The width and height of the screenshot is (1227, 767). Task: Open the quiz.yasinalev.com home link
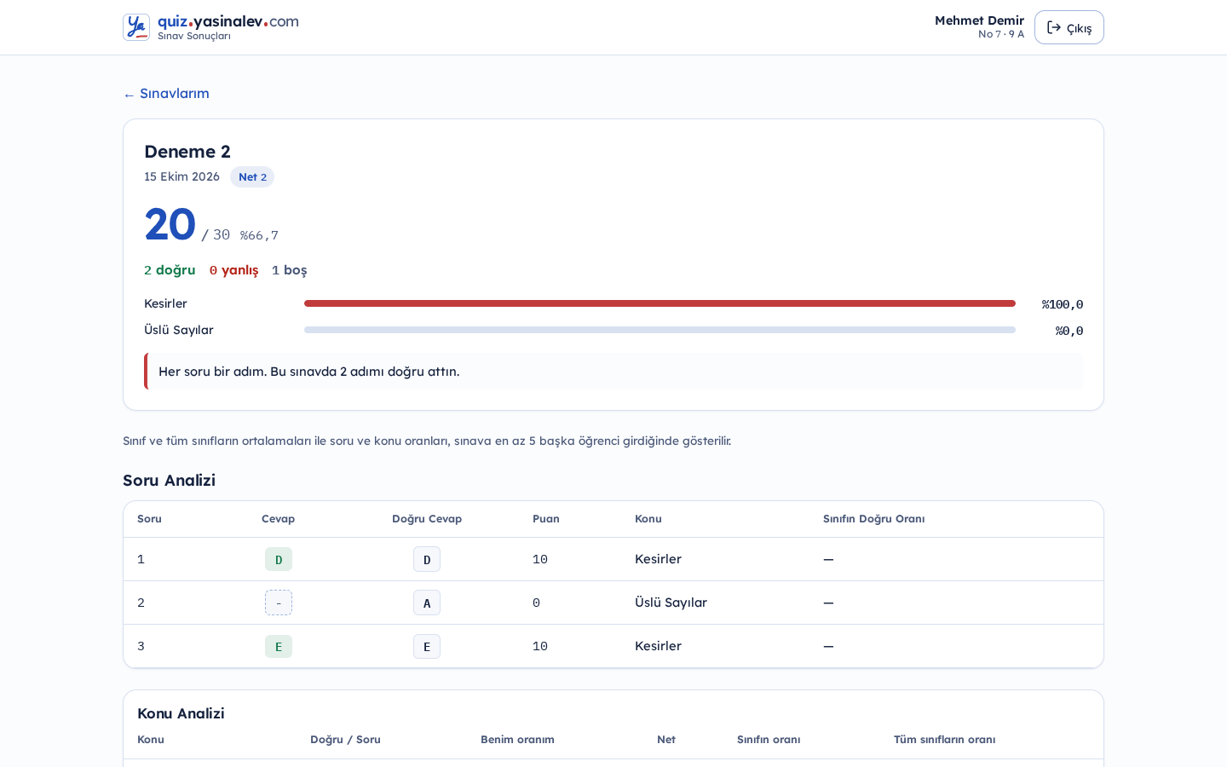coord(228,21)
